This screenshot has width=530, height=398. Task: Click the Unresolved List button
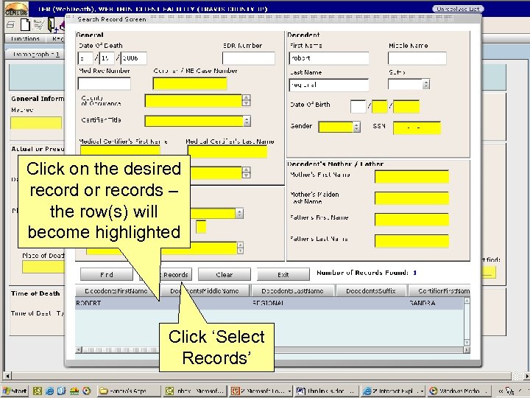458,9
